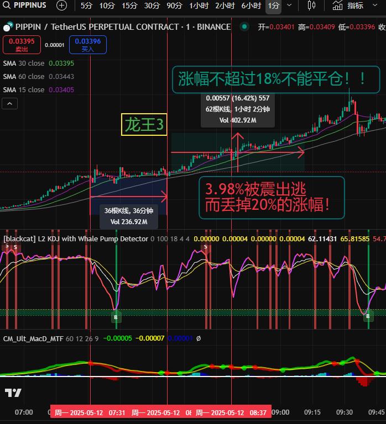Open the candlestick chart style selector
This screenshot has width=386, height=424.
pos(311,6)
